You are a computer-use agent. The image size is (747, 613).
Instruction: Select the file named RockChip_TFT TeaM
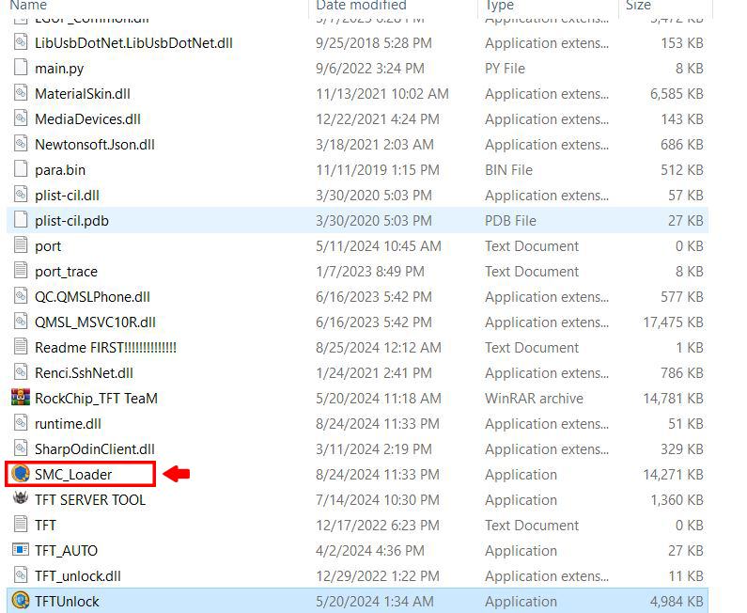(x=96, y=399)
